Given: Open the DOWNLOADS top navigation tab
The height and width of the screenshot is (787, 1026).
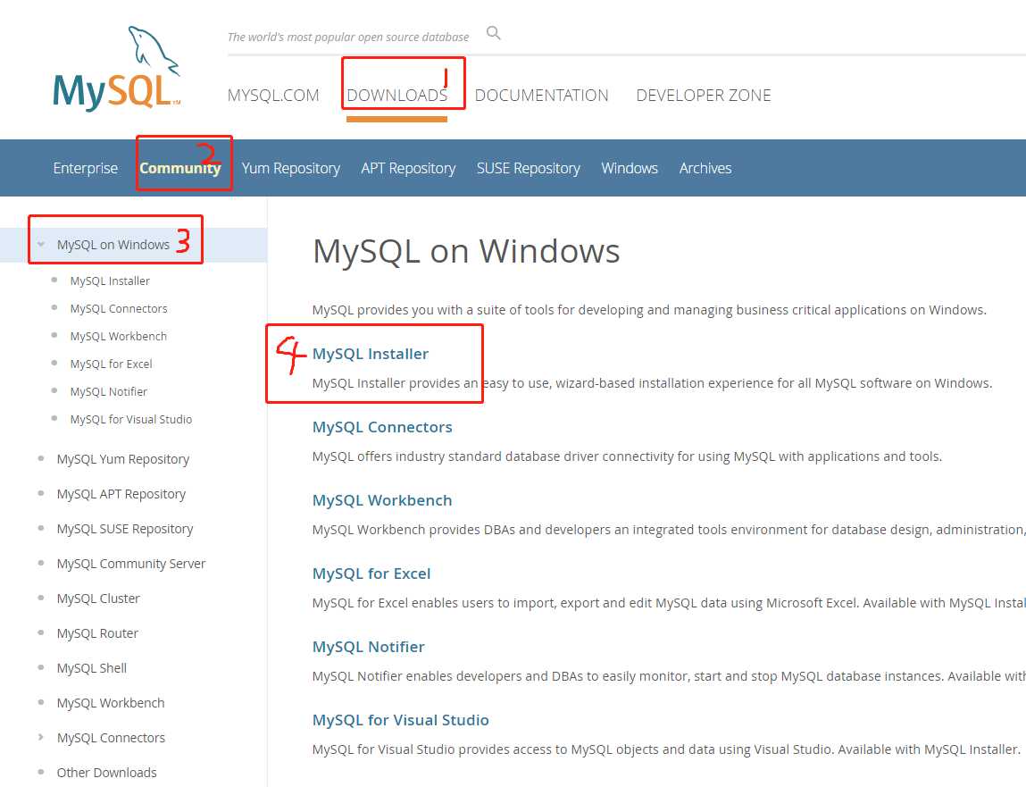Looking at the screenshot, I should click(396, 96).
